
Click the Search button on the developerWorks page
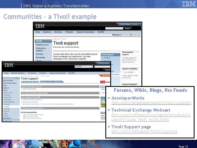click(107, 70)
